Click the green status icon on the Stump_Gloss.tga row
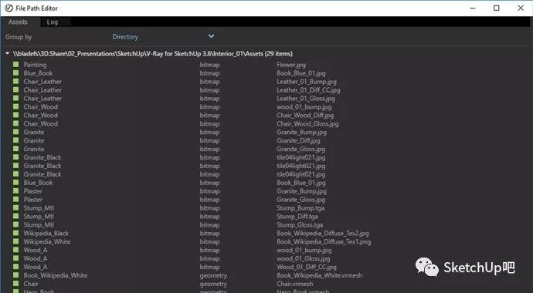533x293 pixels. tap(15, 224)
